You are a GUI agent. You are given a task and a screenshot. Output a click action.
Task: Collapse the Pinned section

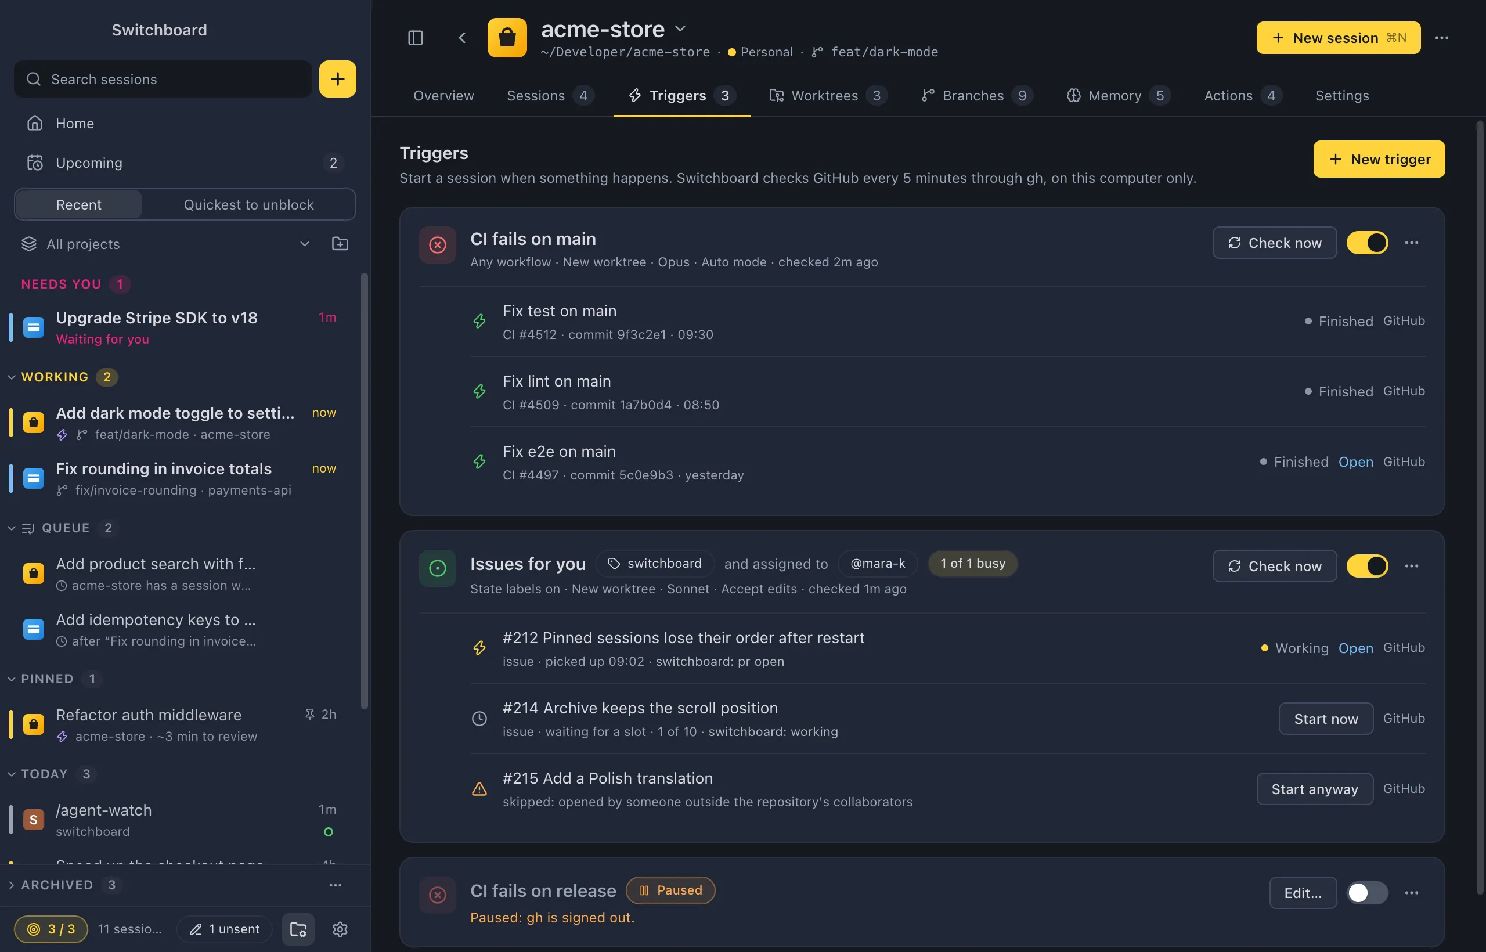coord(11,679)
